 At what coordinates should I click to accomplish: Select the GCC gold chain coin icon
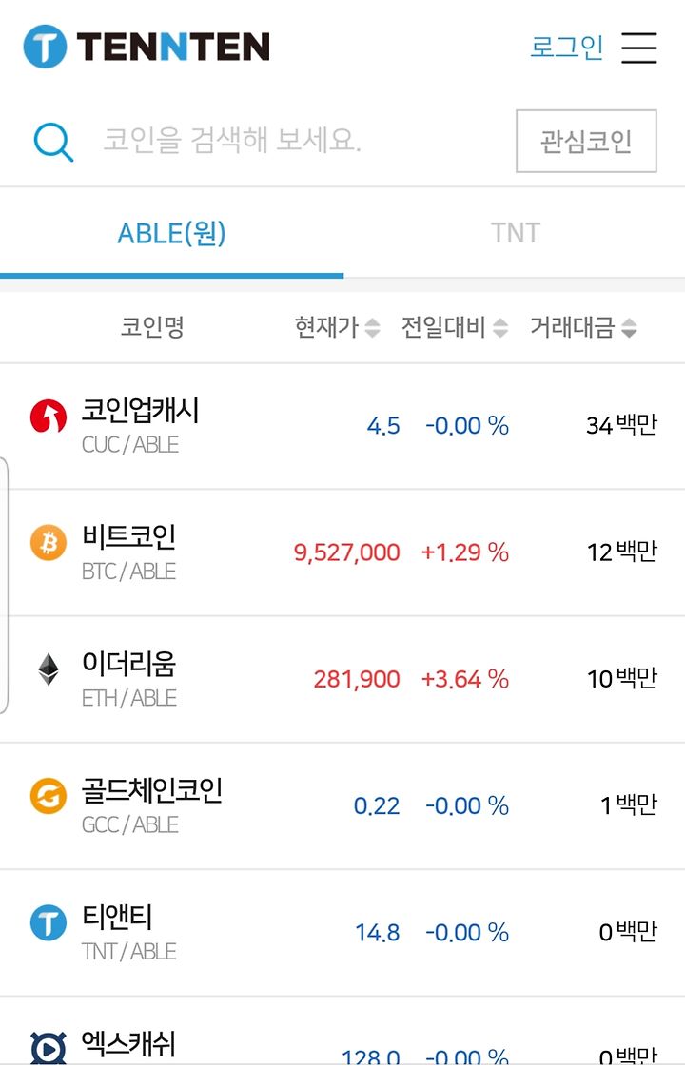[x=49, y=795]
